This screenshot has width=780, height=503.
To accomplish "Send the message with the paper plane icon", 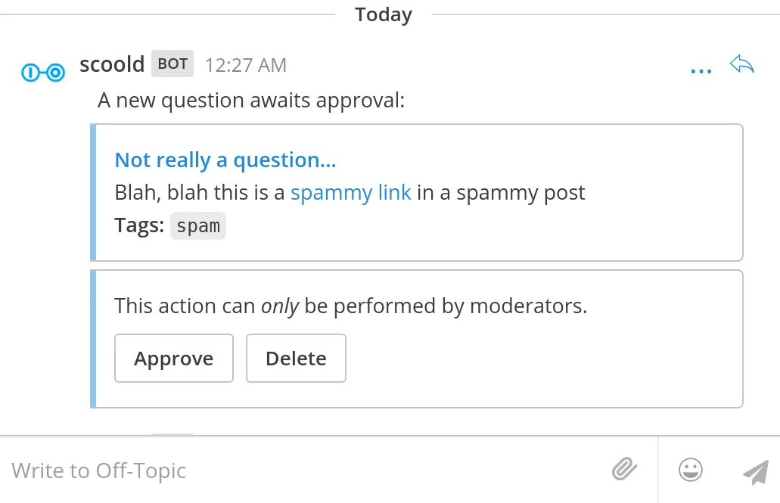I will tap(757, 470).
